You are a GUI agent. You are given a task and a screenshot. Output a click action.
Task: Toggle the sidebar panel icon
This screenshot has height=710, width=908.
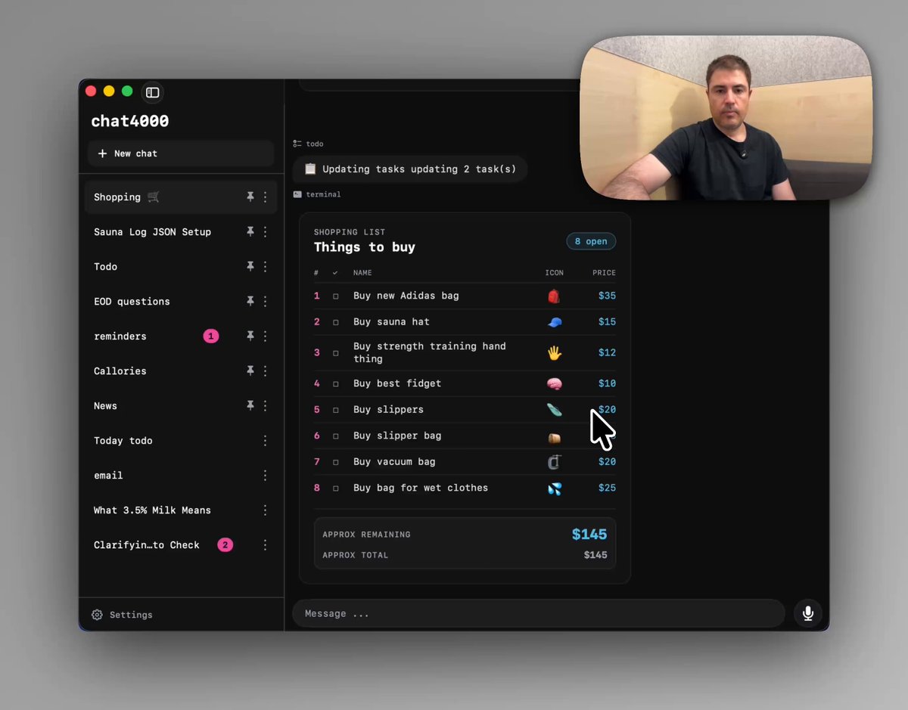coord(152,92)
